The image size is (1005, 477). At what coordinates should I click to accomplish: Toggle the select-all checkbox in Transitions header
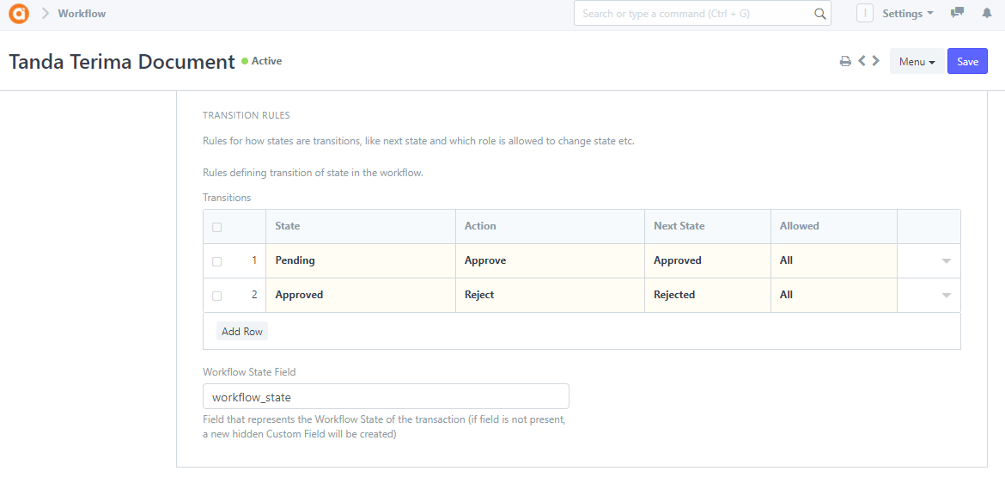pyautogui.click(x=217, y=227)
